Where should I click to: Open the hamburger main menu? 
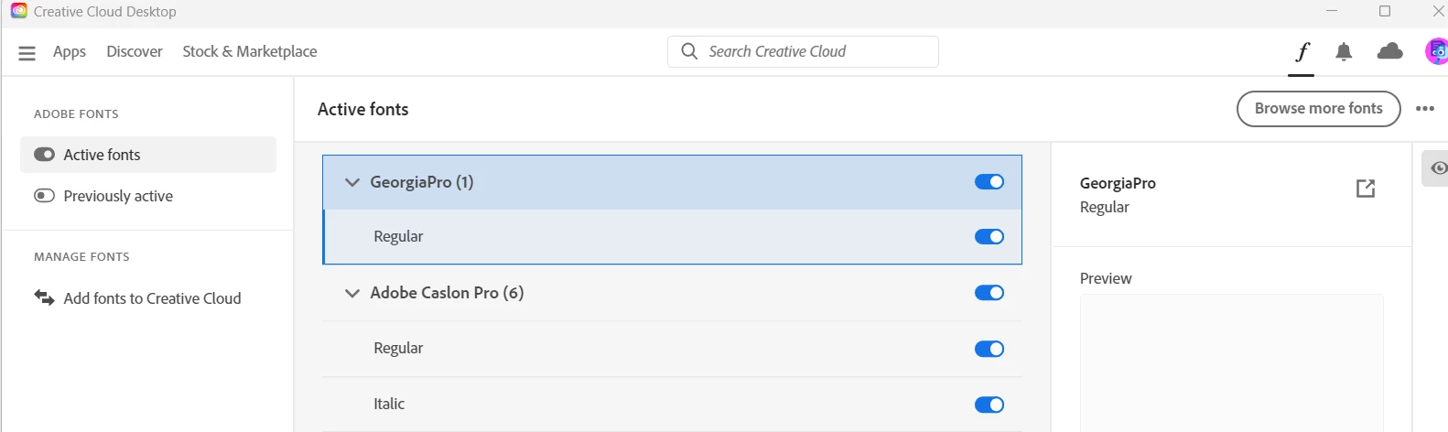tap(27, 53)
